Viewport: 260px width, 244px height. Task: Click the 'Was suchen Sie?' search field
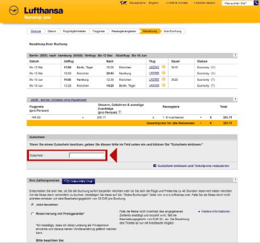(238, 3)
